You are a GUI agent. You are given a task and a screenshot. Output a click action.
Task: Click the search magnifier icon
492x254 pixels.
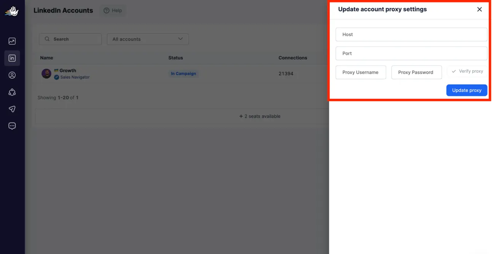47,39
